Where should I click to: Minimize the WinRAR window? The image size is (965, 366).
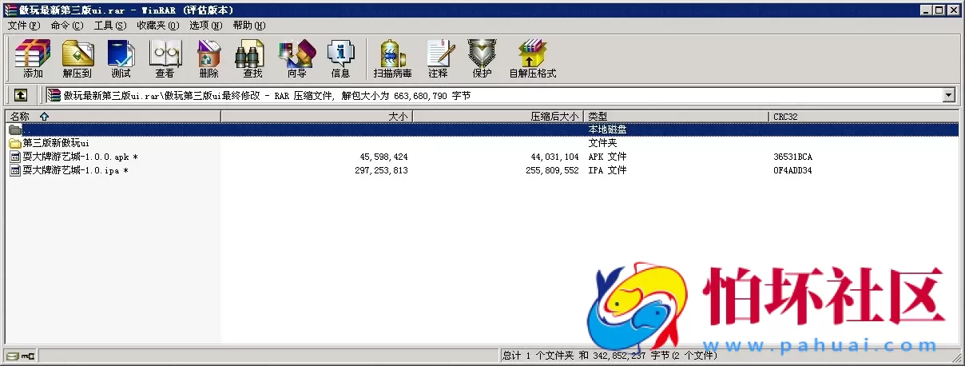(x=925, y=10)
